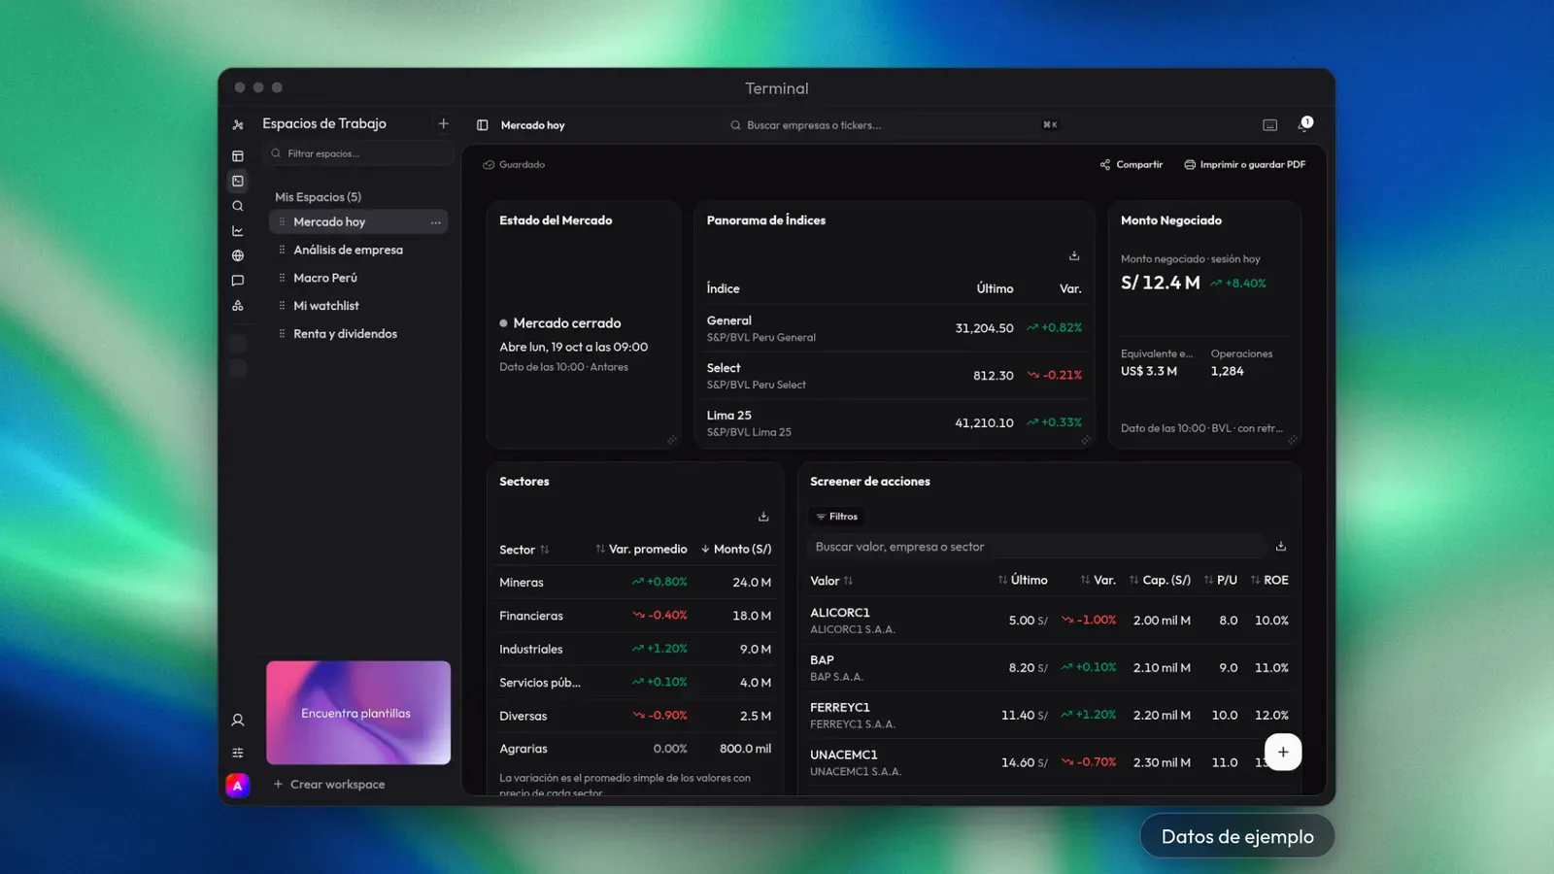1554x874 pixels.
Task: Open the Filtros button in screener
Action: click(837, 517)
